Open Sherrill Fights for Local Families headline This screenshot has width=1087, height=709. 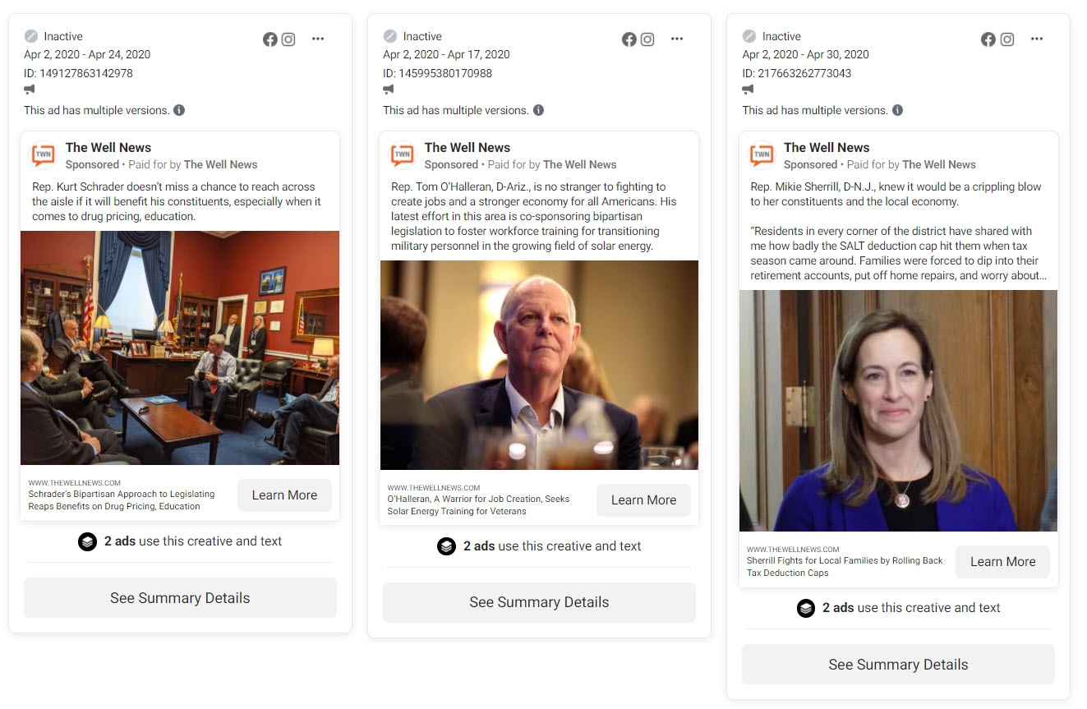point(845,567)
